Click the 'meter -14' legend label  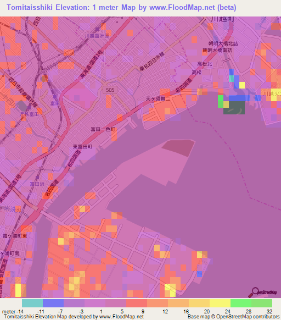tap(13, 311)
